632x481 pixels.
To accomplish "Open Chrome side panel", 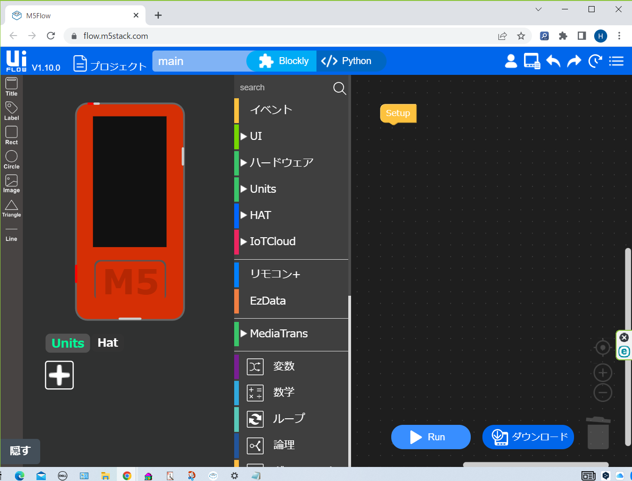I will [582, 36].
